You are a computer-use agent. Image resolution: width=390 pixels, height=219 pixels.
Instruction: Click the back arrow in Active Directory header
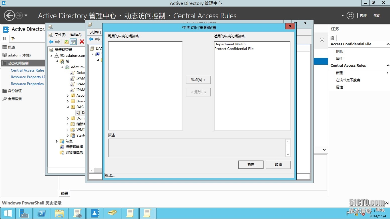point(9,15)
